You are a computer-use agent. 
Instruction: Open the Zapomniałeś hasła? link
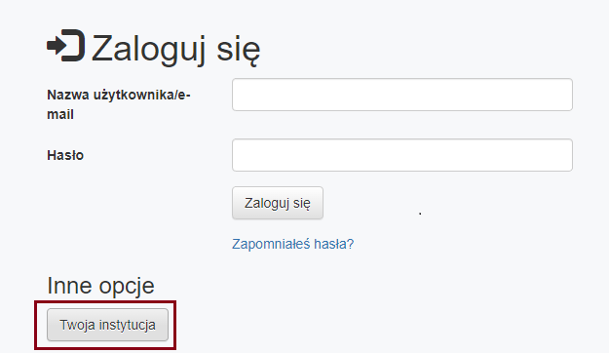coord(293,244)
